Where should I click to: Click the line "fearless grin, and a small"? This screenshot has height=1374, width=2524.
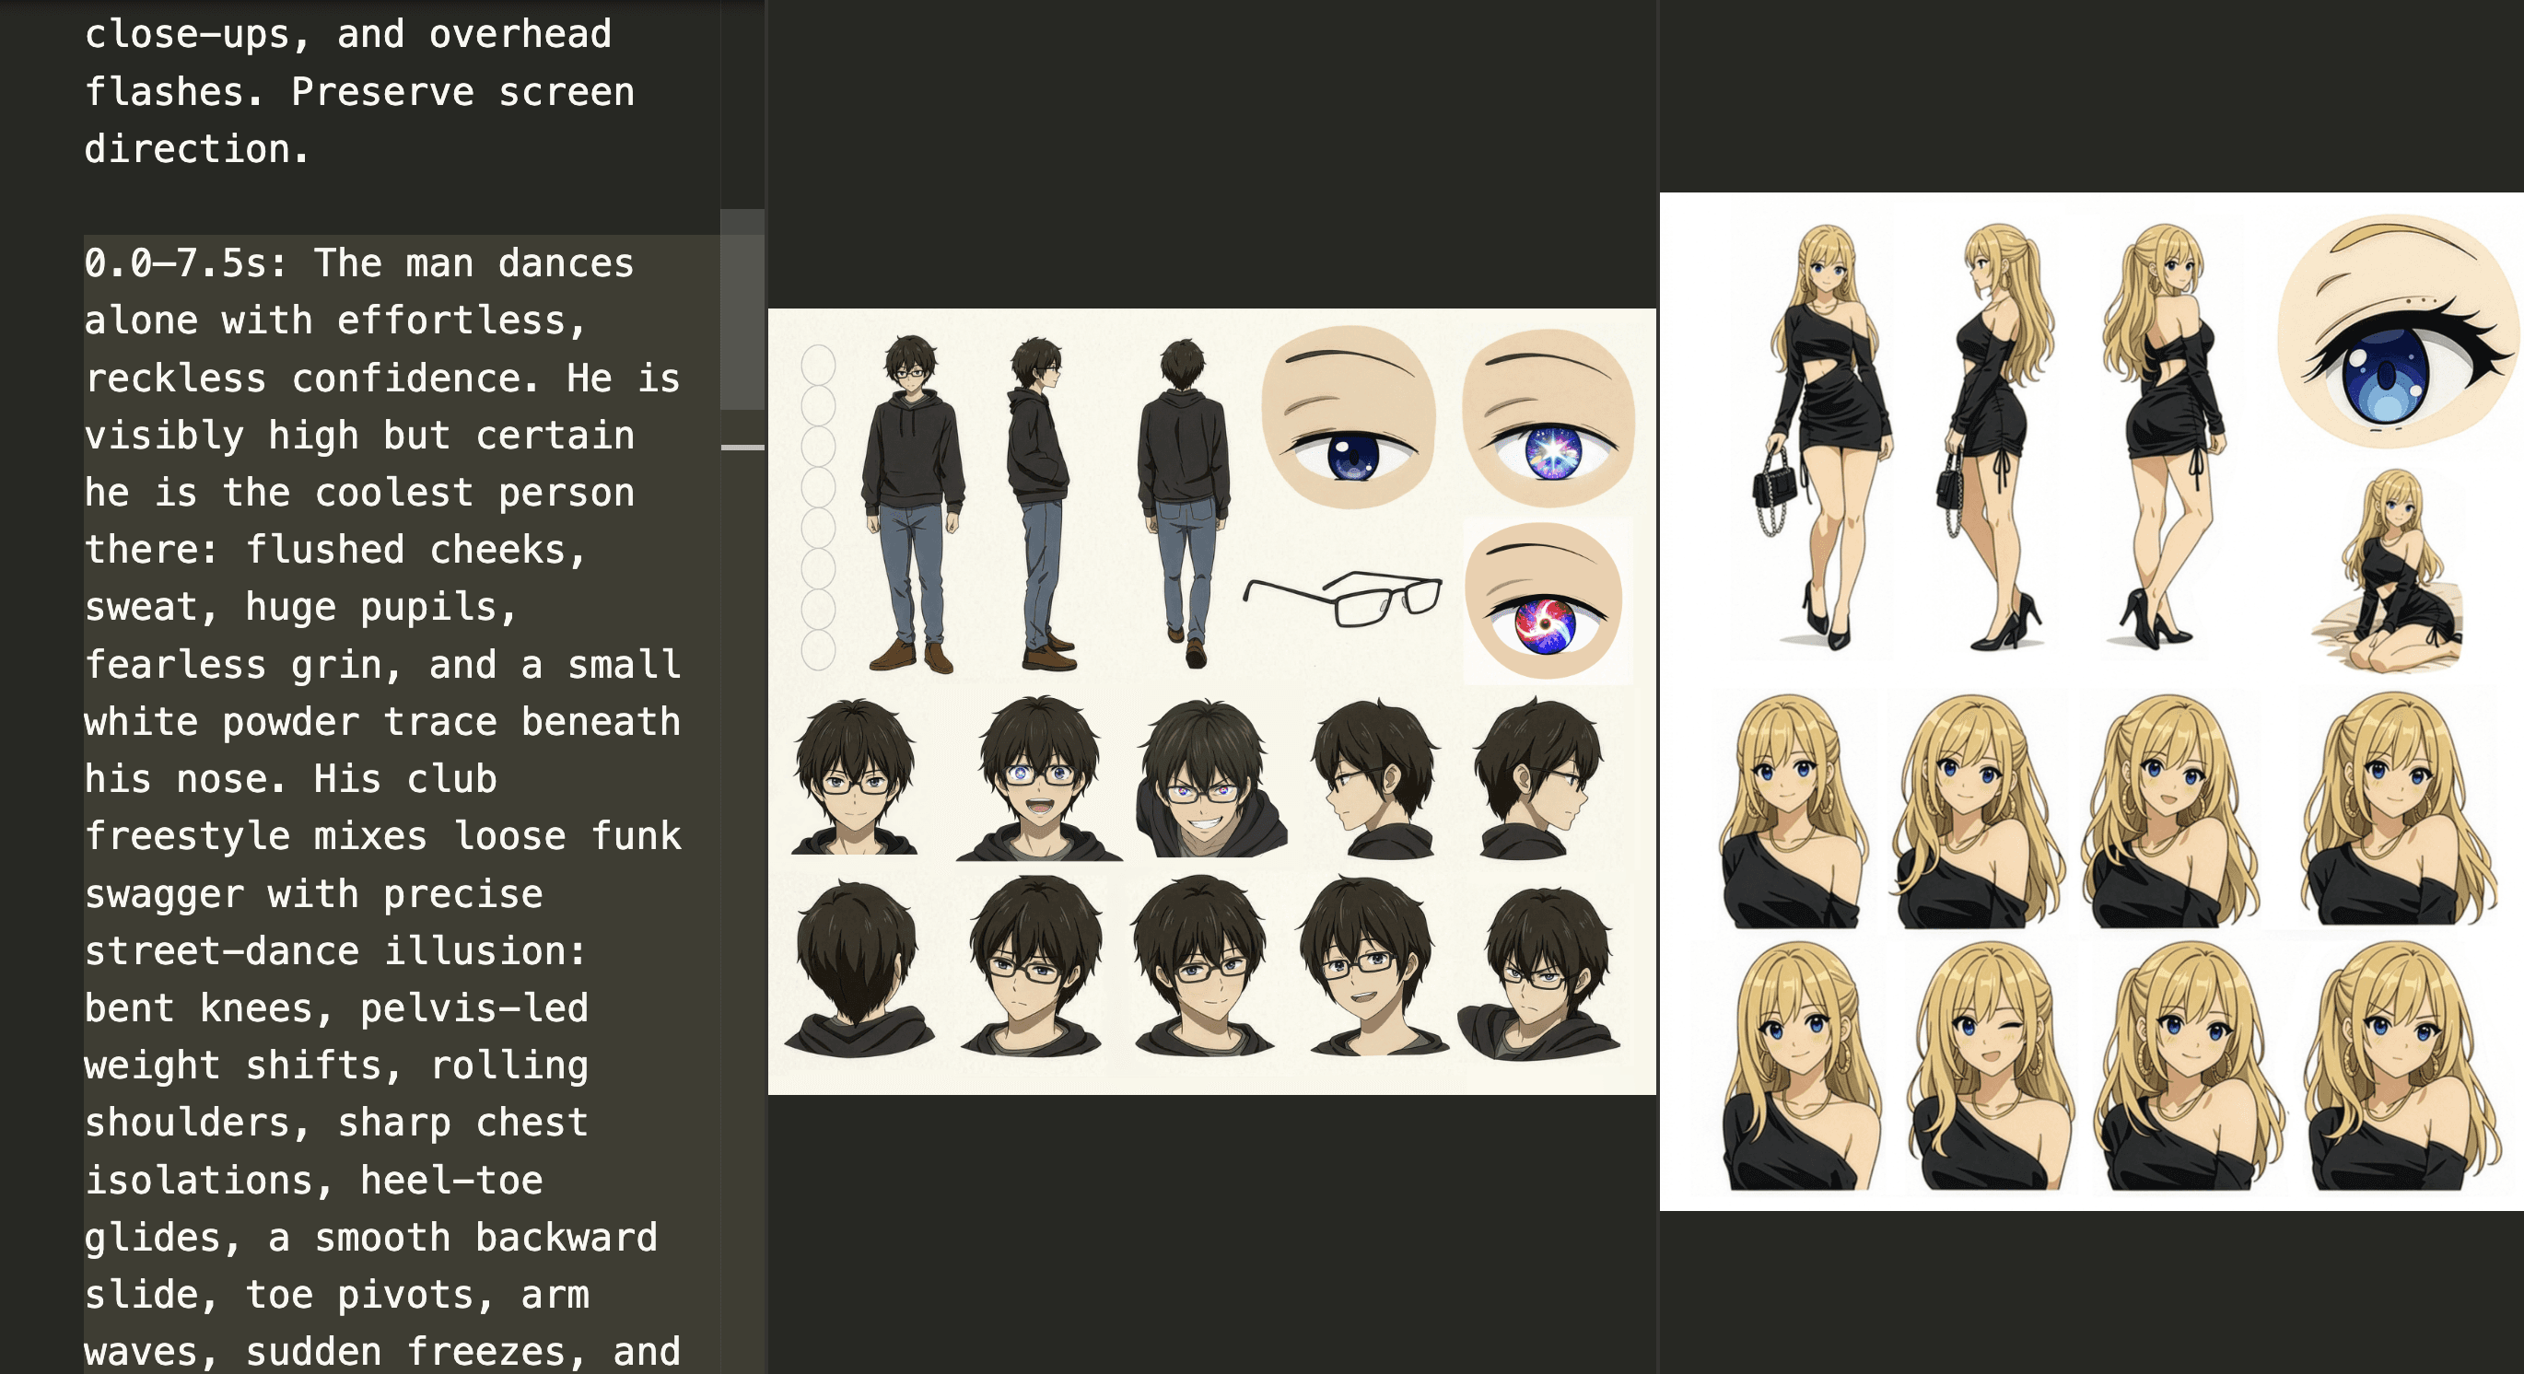382,664
